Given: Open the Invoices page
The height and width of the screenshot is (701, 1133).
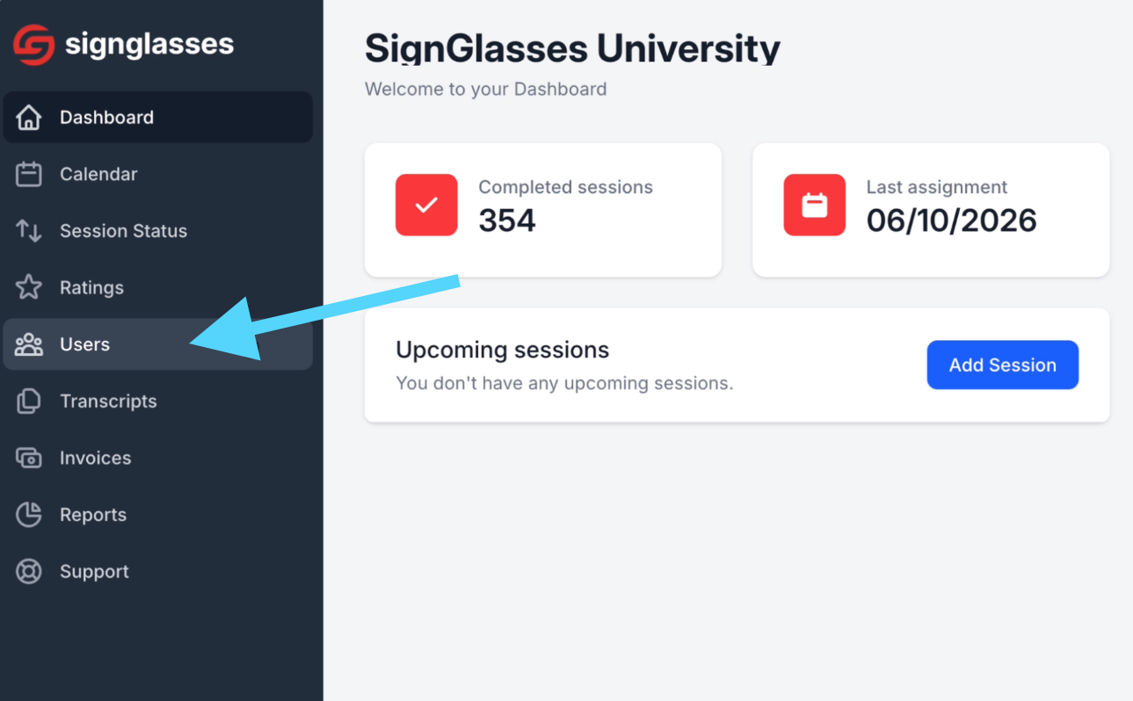Looking at the screenshot, I should click(x=158, y=458).
